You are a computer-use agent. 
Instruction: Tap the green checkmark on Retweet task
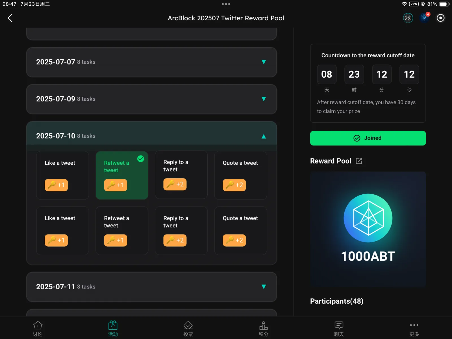(141, 159)
